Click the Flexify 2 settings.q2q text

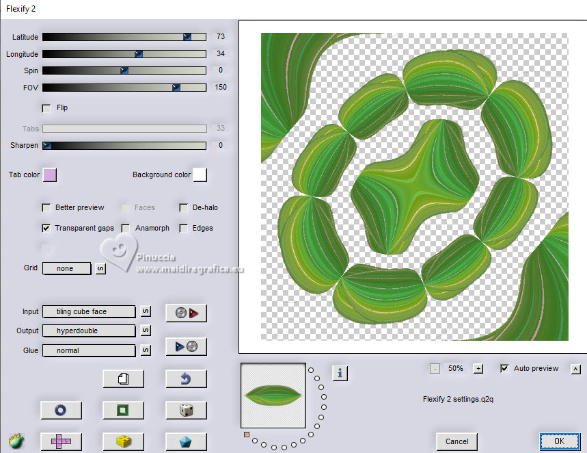tap(458, 399)
